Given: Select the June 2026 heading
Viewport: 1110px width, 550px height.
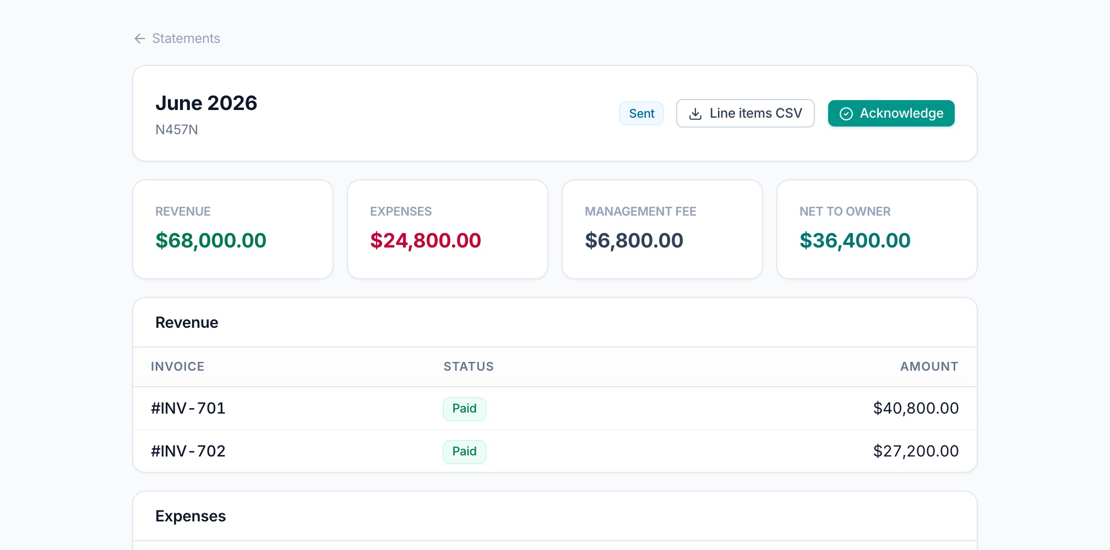Looking at the screenshot, I should tap(206, 103).
